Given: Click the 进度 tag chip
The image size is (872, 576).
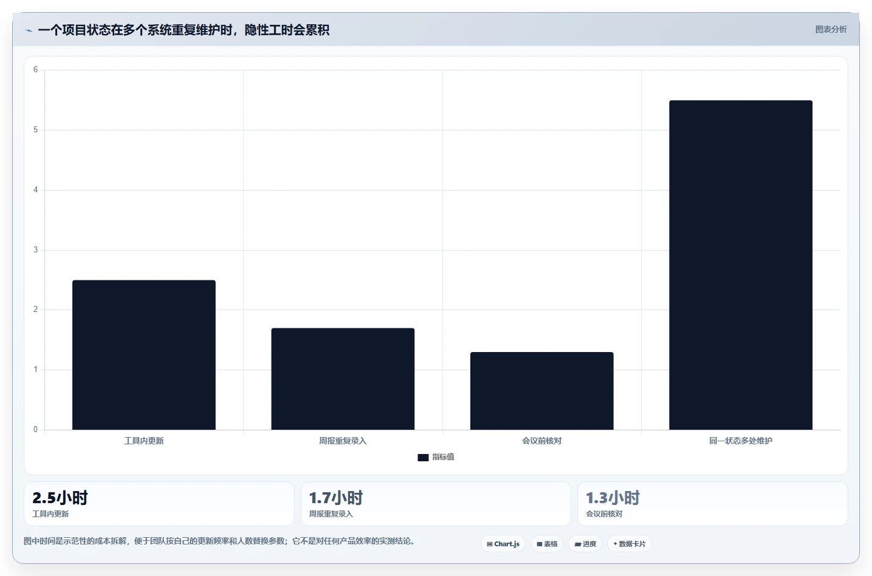Looking at the screenshot, I should [x=585, y=544].
